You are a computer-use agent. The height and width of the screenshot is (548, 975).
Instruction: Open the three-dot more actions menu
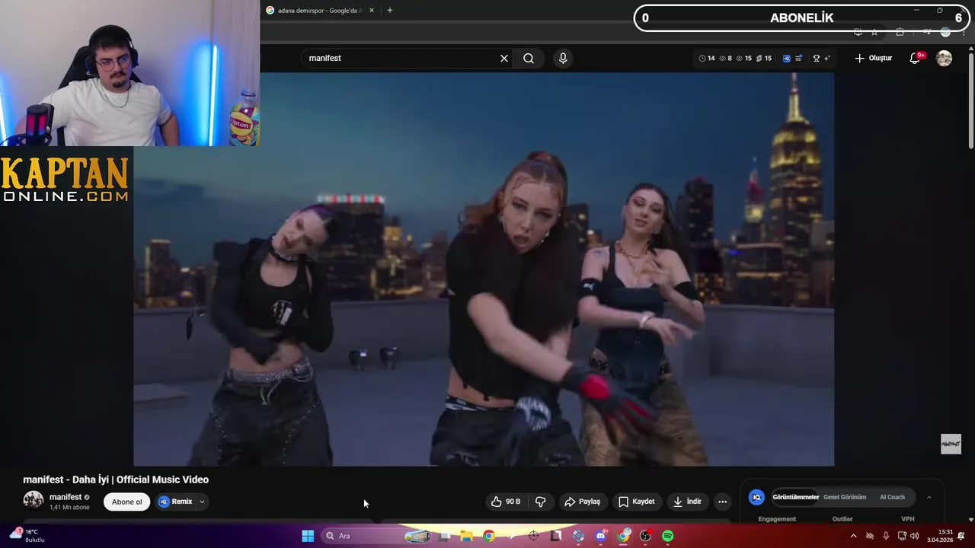[x=722, y=502]
